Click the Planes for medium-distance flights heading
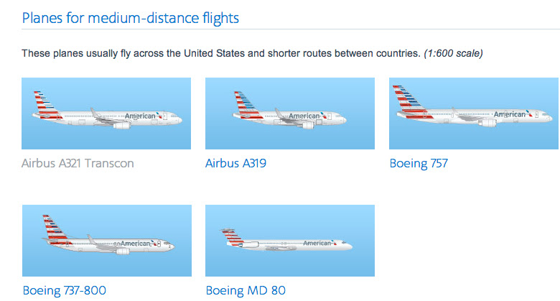Viewport: 560px width, 301px height. [x=131, y=18]
